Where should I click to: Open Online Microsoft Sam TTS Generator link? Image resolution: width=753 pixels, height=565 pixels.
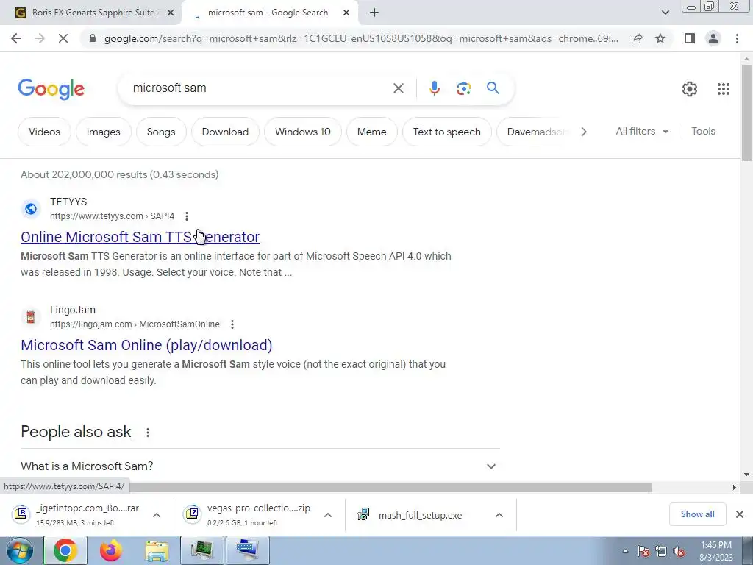click(140, 237)
